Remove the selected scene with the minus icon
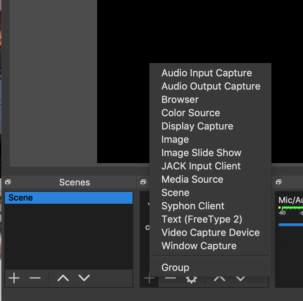Image resolution: width=303 pixels, height=301 pixels. point(35,278)
